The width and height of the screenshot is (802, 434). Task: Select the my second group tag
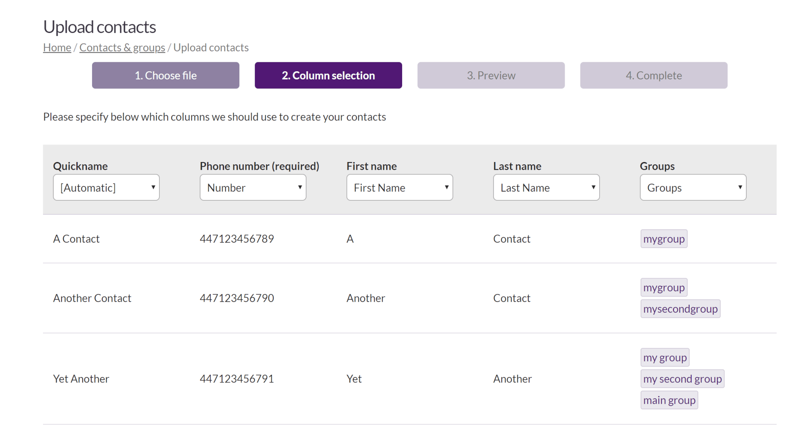click(682, 378)
